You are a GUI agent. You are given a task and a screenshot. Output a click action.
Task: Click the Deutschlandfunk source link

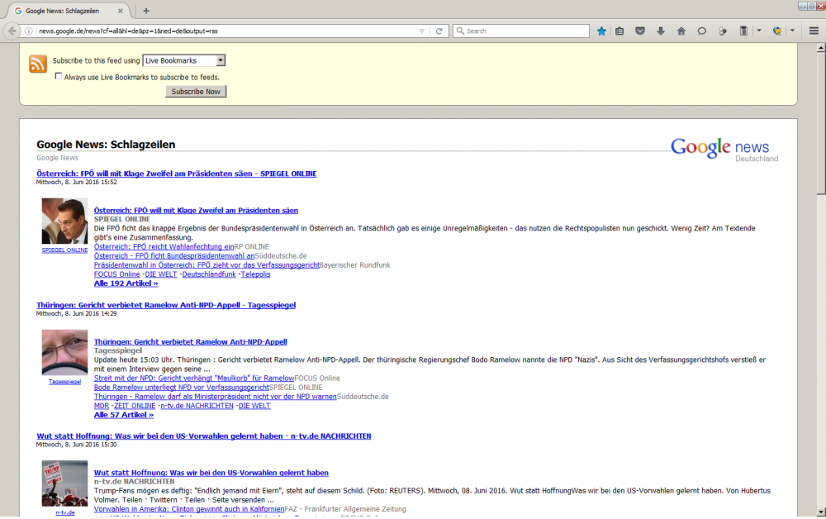[209, 274]
